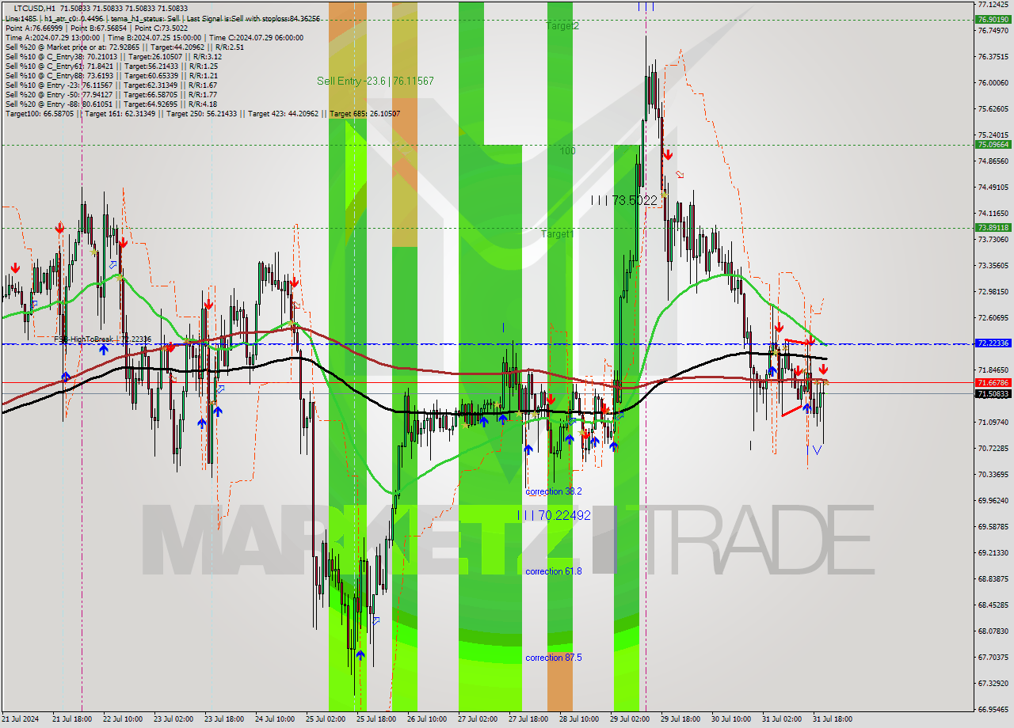
Task: Click the 70.33695 price axis label
Action: click(x=993, y=475)
